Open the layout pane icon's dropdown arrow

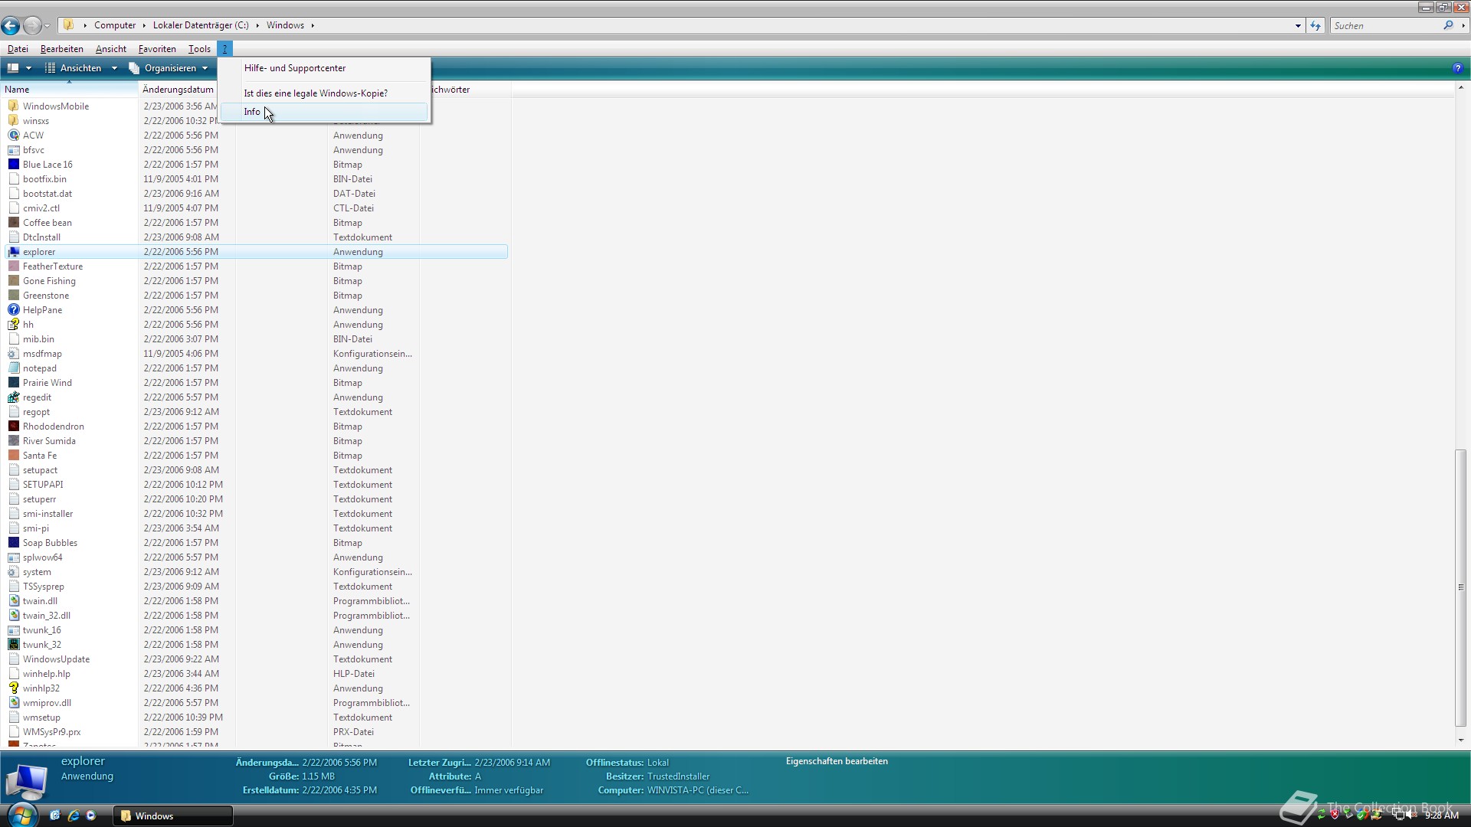click(x=28, y=68)
